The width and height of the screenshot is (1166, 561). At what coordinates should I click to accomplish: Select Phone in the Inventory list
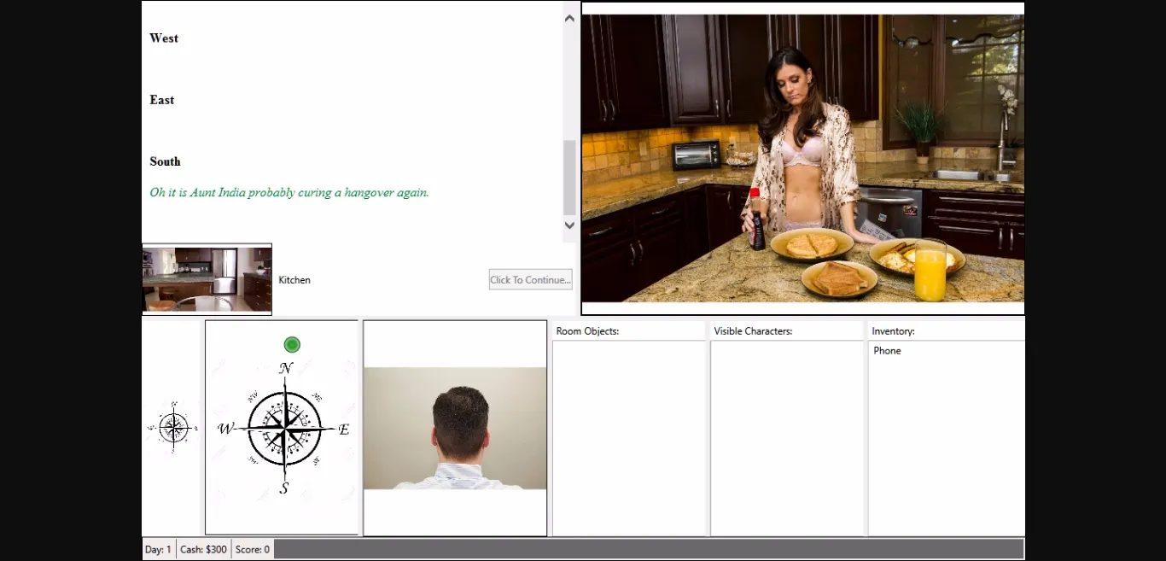pos(887,351)
